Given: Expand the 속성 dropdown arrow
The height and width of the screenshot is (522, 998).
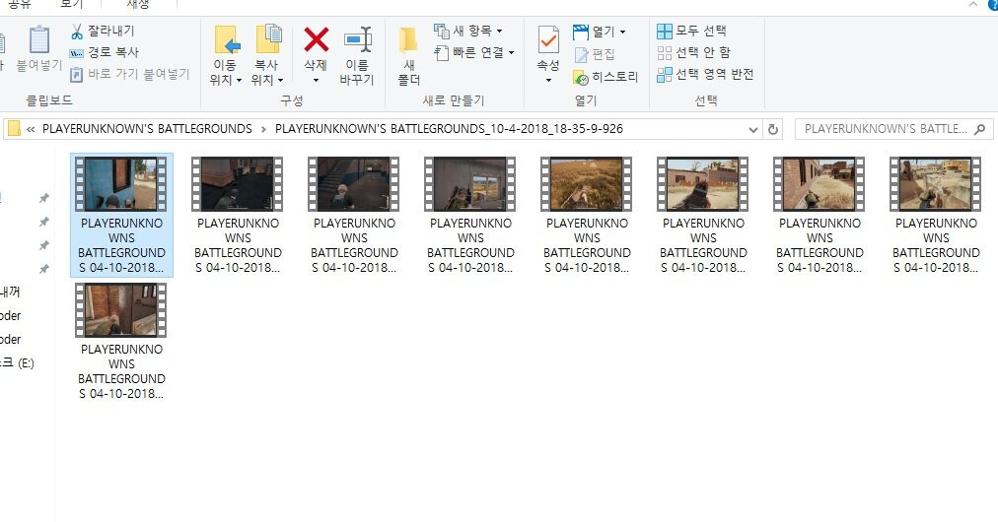Looking at the screenshot, I should click(548, 81).
